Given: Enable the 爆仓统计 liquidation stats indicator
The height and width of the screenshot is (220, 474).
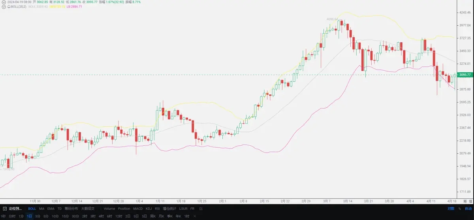Looking at the screenshot, I should (169, 209).
